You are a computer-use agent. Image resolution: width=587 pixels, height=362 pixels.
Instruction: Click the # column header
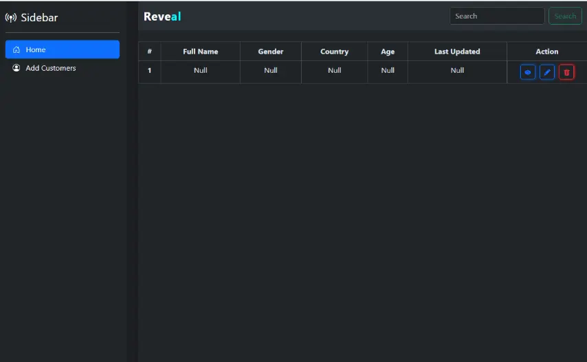tap(149, 52)
